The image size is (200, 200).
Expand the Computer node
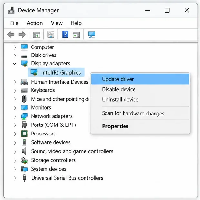(x=15, y=47)
